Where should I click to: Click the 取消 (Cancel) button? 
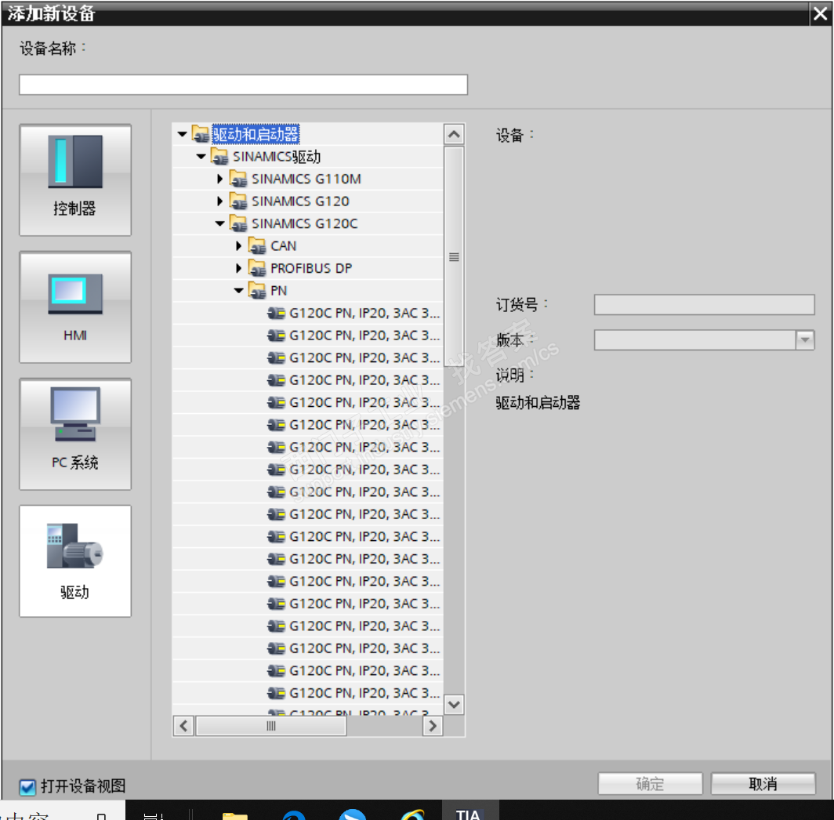click(x=763, y=784)
